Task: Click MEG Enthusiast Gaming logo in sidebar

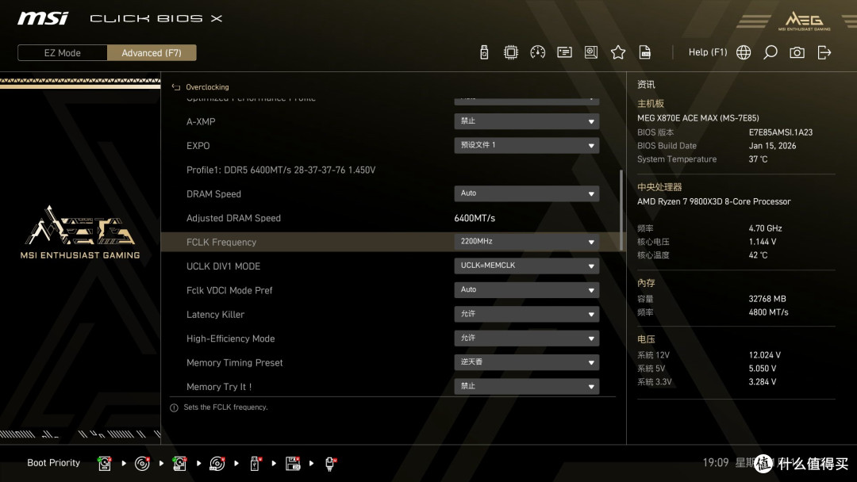Action: click(x=80, y=232)
